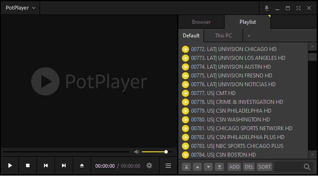Screen dimensions: 318x176
Task: Add a new playlist with plus tab
Action: [249, 36]
